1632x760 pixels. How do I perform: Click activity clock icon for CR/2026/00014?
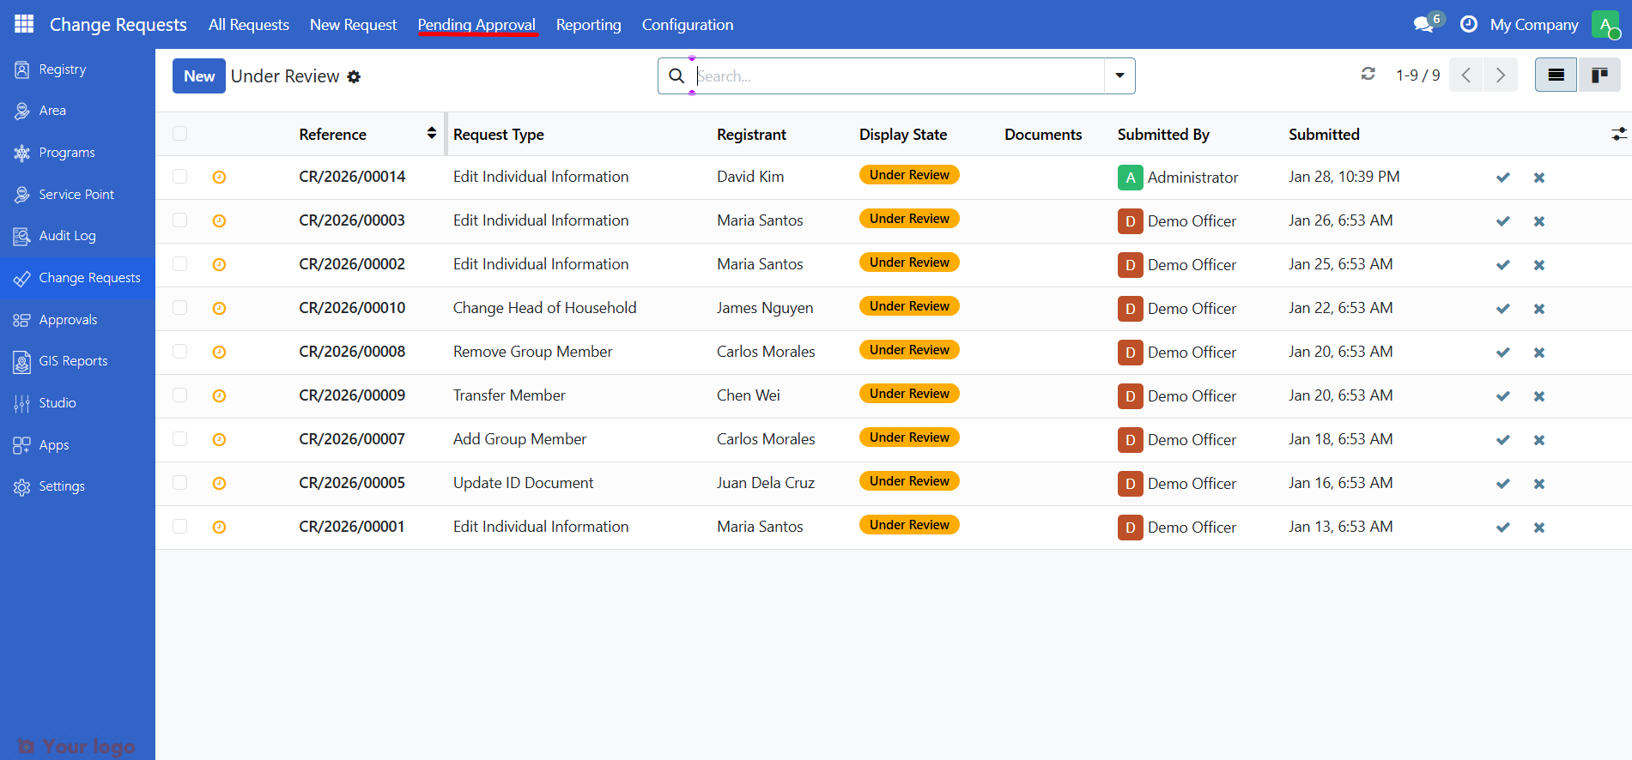click(x=219, y=177)
